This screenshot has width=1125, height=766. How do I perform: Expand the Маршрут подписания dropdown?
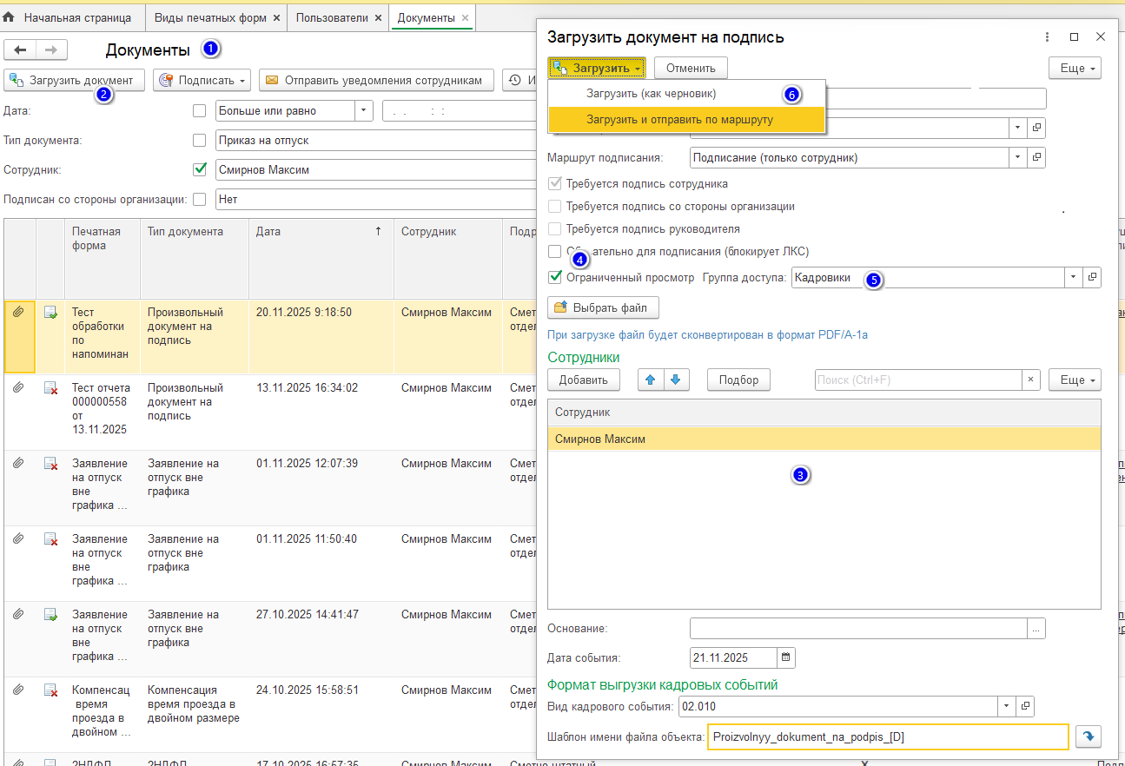tap(1018, 157)
